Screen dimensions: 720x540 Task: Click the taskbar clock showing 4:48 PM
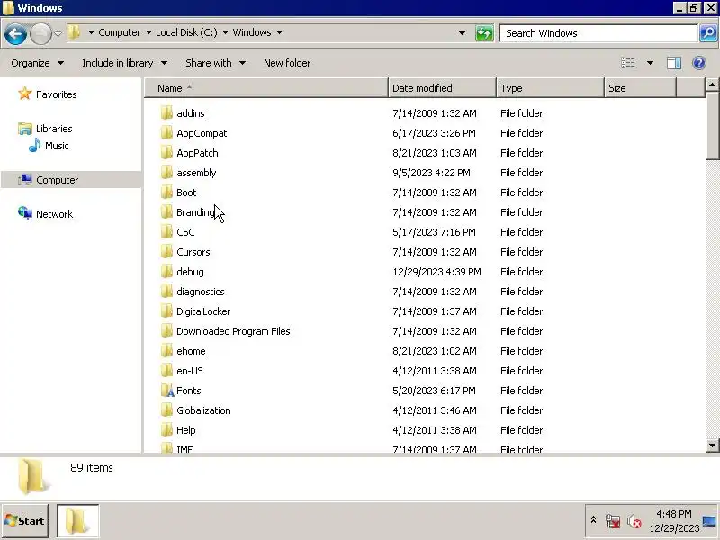pos(673,513)
